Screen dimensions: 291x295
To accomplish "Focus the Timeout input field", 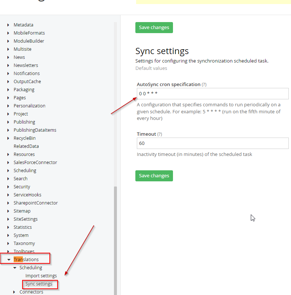I will point(213,143).
